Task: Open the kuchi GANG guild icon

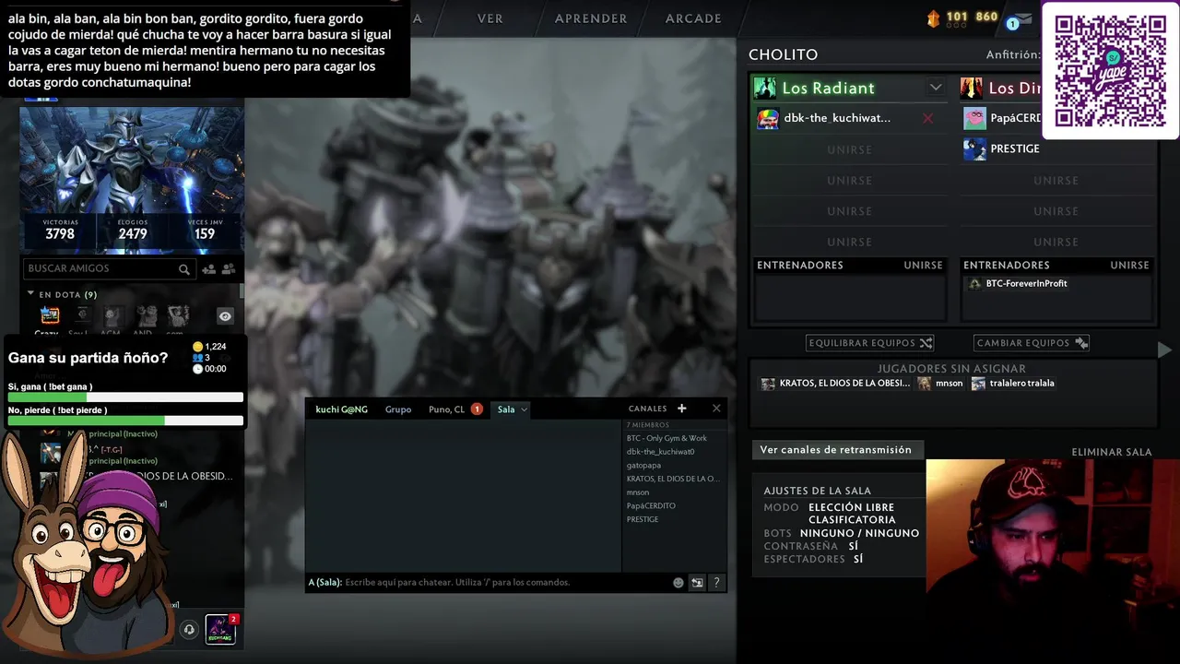Action: [x=220, y=630]
